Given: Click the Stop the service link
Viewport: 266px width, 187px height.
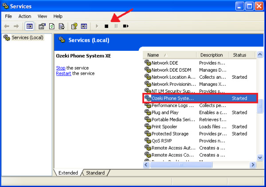Looking at the screenshot, I should (x=61, y=68).
